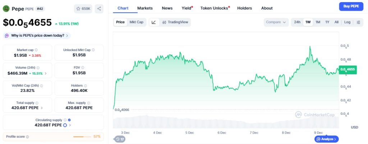The height and width of the screenshot is (144, 368).
Task: Open 'Why is PEPE's price down today?' link
Action: pyautogui.click(x=37, y=36)
